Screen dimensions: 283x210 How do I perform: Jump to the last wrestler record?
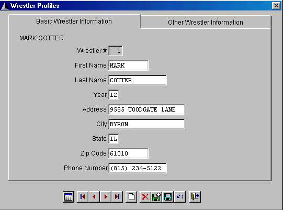click(117, 196)
